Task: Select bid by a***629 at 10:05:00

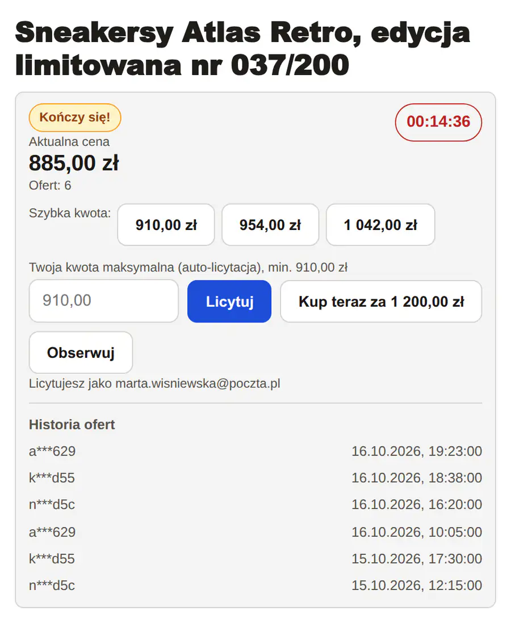Action: pyautogui.click(x=256, y=532)
